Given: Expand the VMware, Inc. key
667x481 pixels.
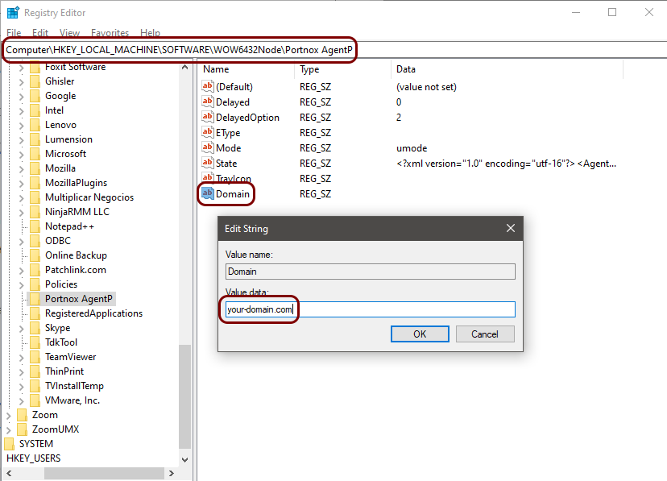Looking at the screenshot, I should (x=22, y=400).
